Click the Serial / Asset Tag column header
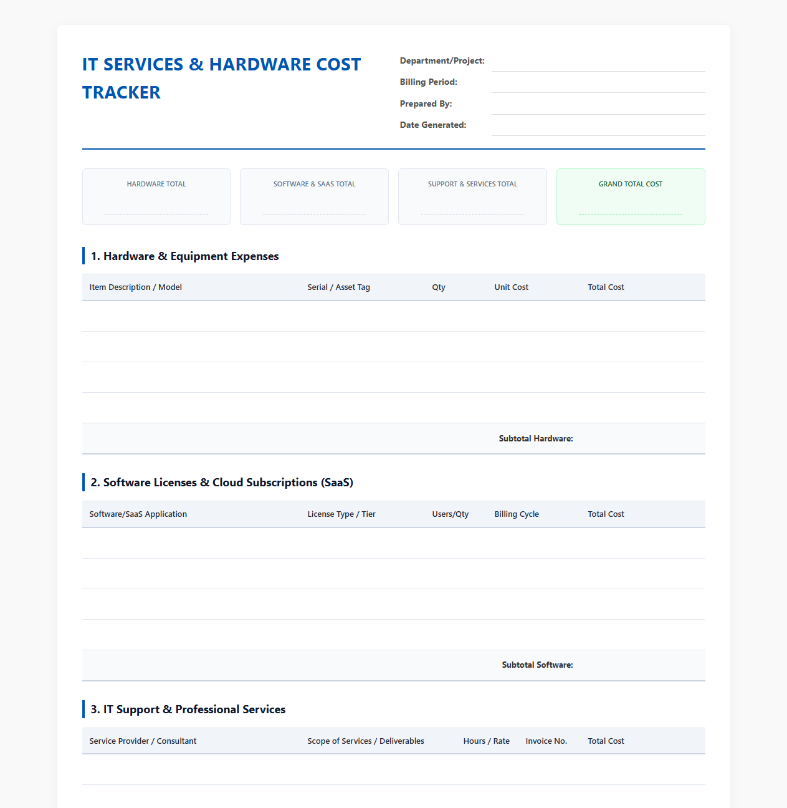The image size is (787, 808). 338,287
